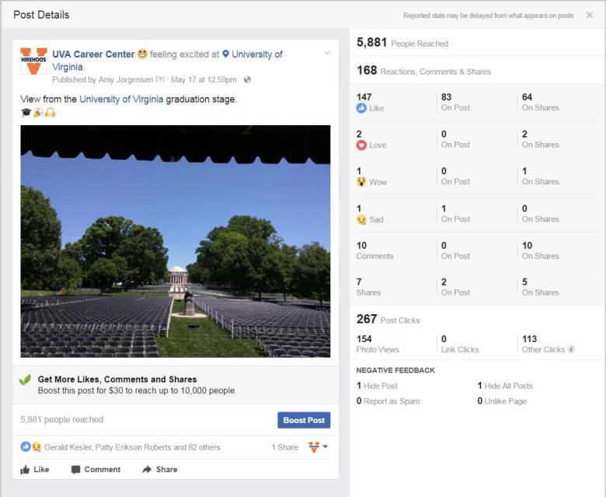Click the location pin icon before University of
The image size is (606, 497).
226,54
